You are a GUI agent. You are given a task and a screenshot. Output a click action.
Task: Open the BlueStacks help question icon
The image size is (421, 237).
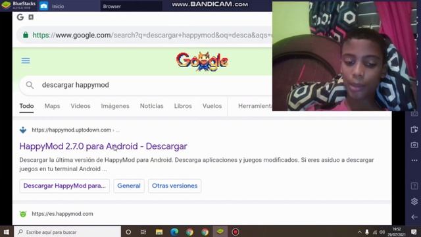[414, 186]
